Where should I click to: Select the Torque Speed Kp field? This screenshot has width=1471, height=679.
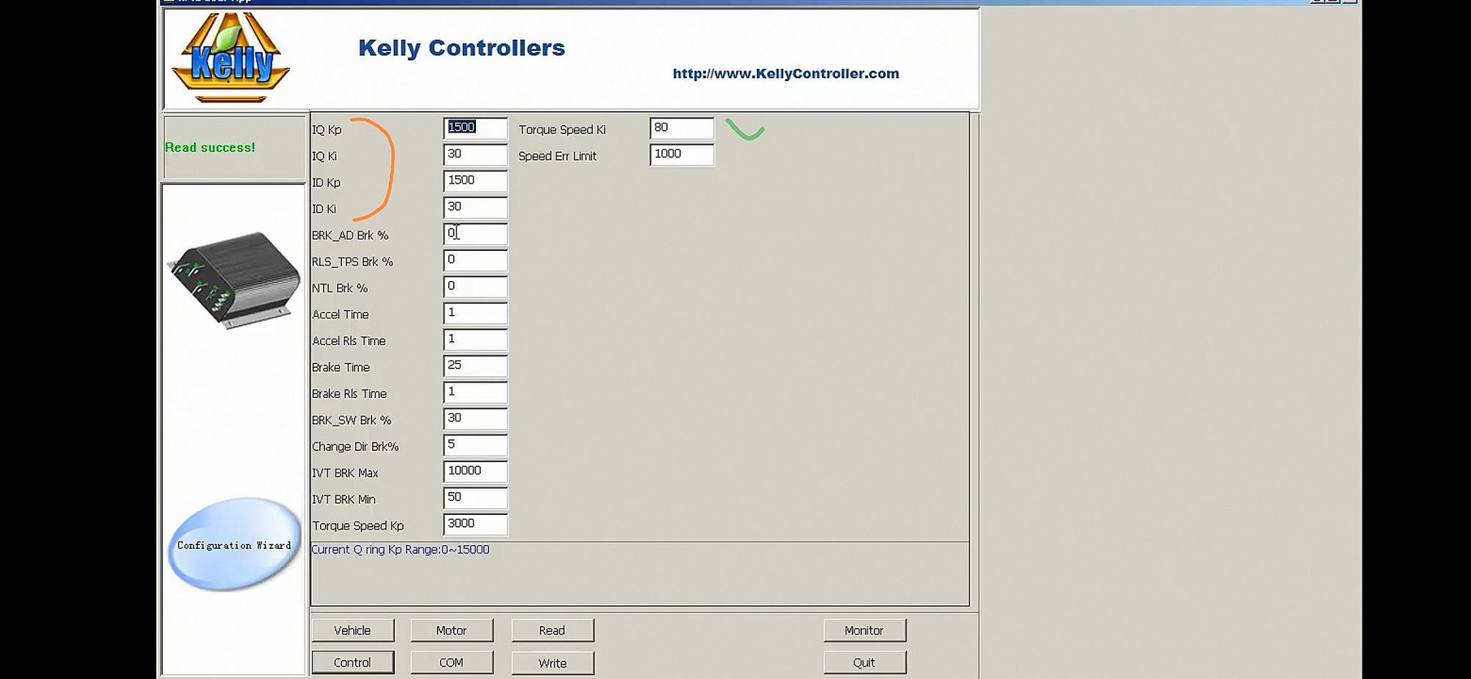tap(475, 525)
